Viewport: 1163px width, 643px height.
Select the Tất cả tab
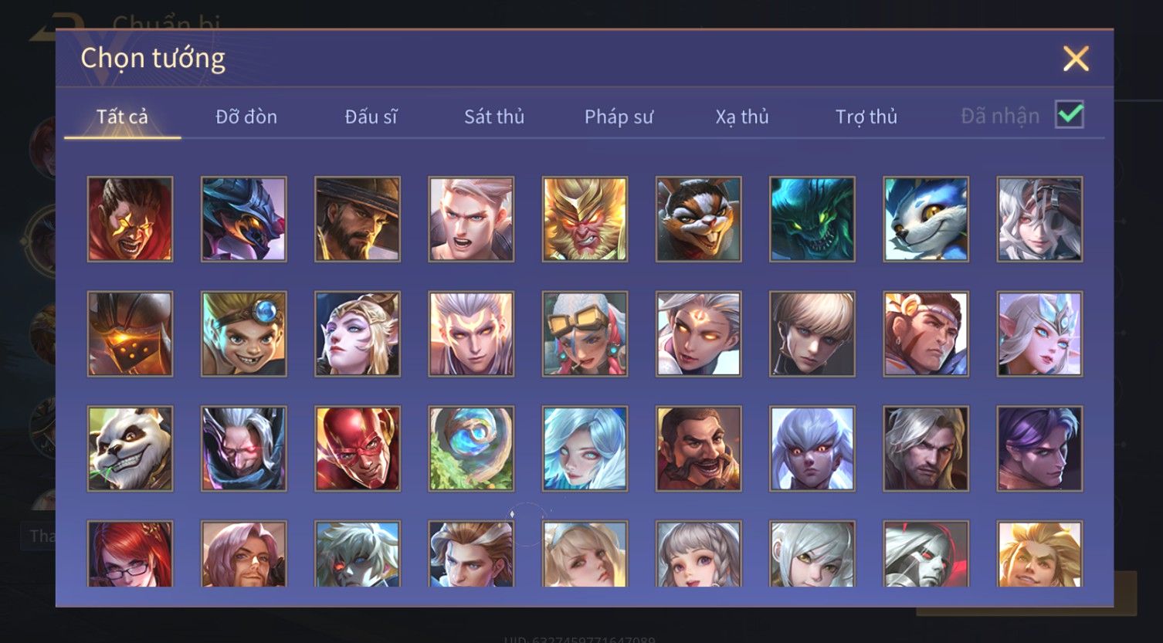click(122, 117)
